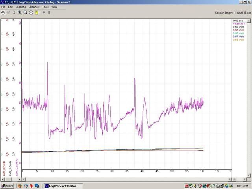
Task: Click the zoom out magnifier icon
Action: coord(25,12)
